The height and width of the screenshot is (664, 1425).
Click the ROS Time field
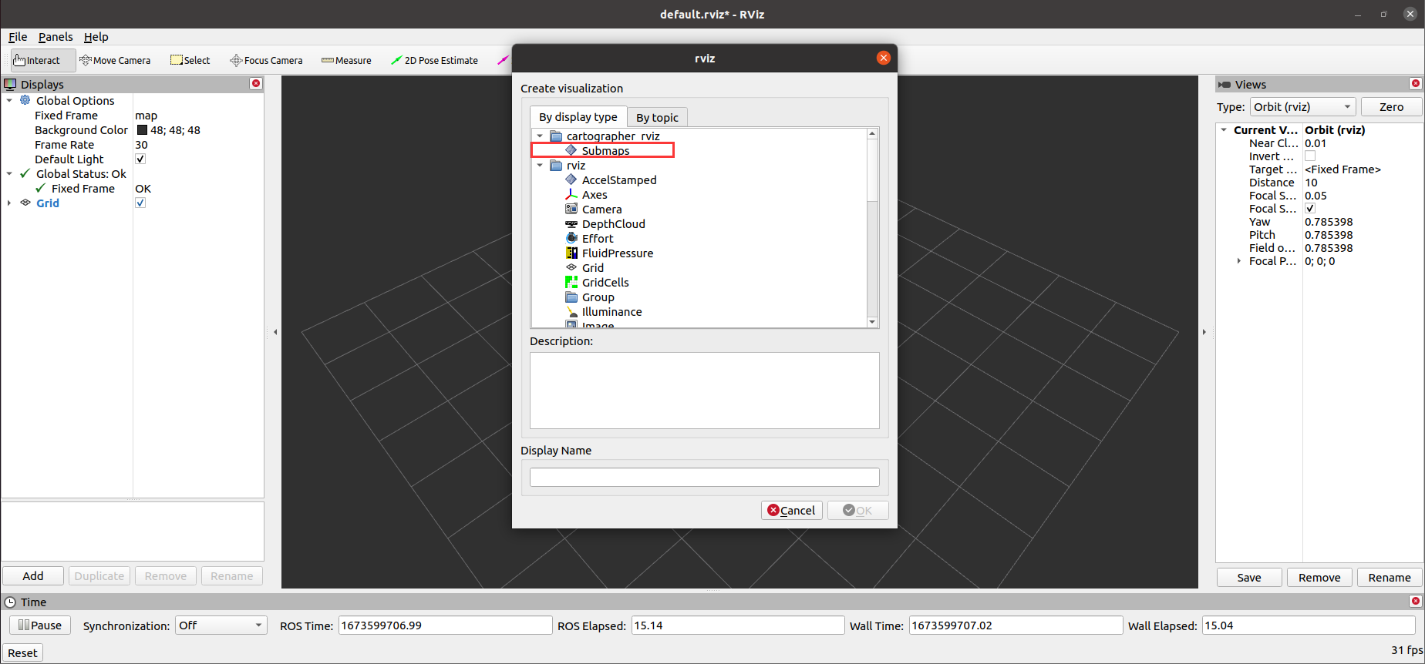pyautogui.click(x=445, y=625)
